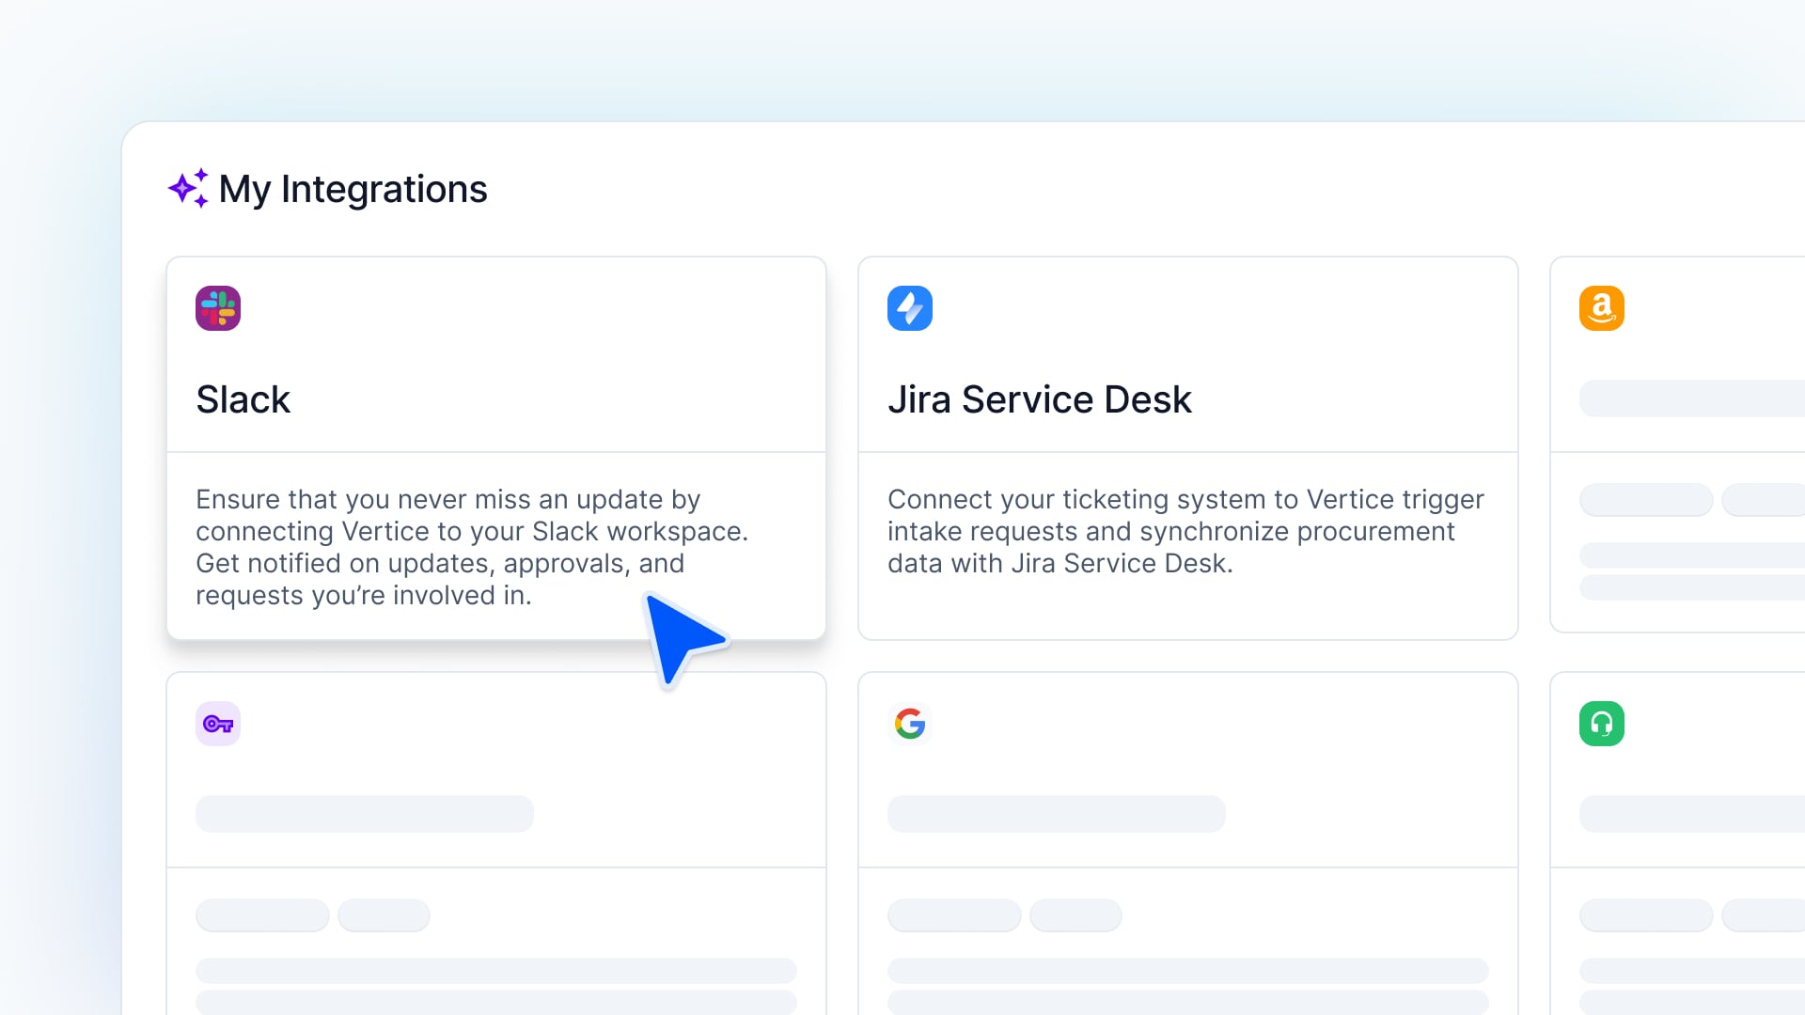
Task: Click the orange Amazon icon
Action: [1601, 308]
